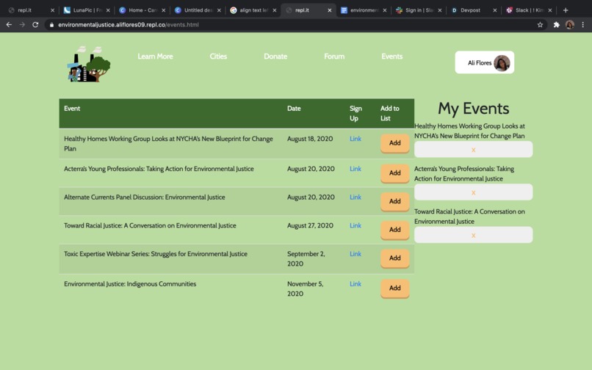
Task: Click the Date column header
Action: pyautogui.click(x=294, y=109)
